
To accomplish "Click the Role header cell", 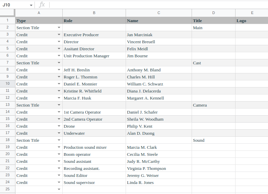I will click(94, 20).
